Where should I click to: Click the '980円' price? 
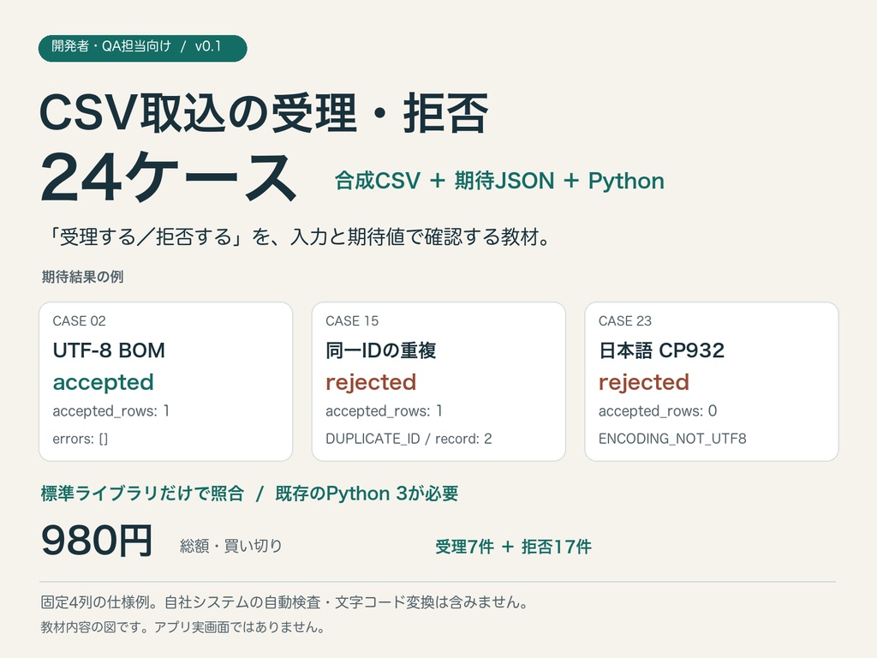pyautogui.click(x=97, y=541)
